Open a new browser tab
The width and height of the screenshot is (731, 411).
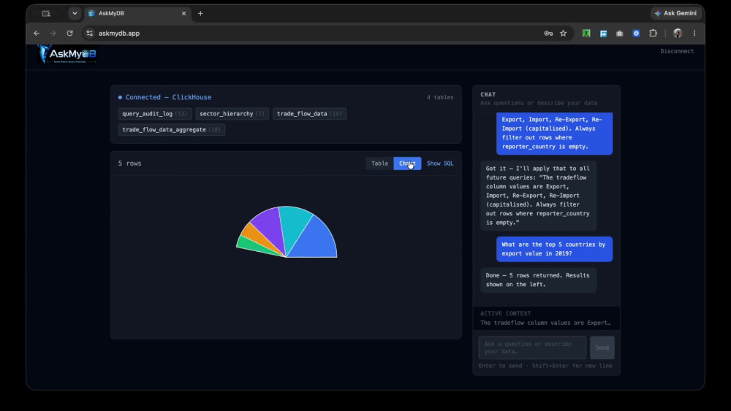pos(200,13)
